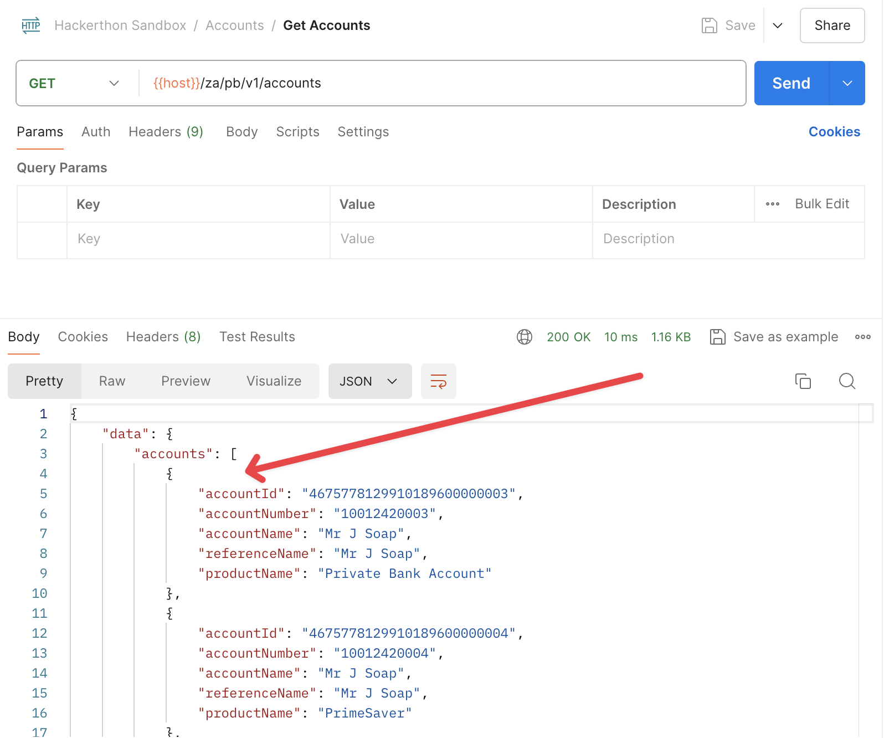This screenshot has width=884, height=738.
Task: Open query params options ellipsis
Action: [773, 204]
